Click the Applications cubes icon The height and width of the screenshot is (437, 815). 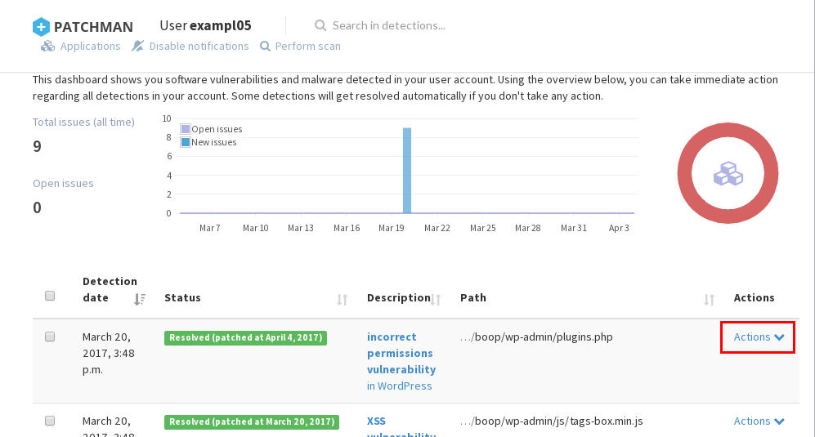[x=47, y=47]
